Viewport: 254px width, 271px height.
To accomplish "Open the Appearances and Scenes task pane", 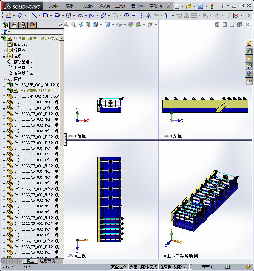I will pyautogui.click(x=249, y=74).
